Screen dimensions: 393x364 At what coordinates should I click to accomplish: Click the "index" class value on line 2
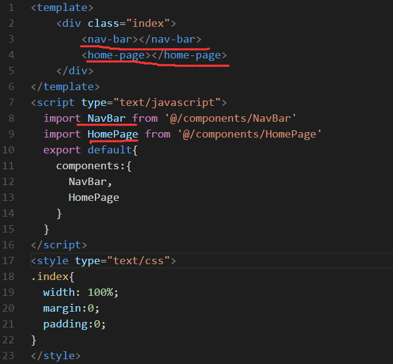[x=148, y=23]
